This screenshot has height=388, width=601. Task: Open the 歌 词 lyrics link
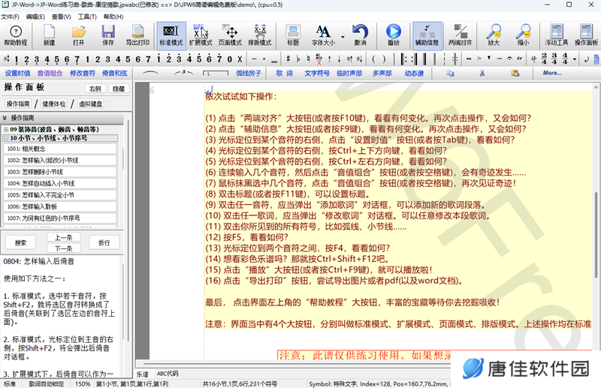click(285, 73)
